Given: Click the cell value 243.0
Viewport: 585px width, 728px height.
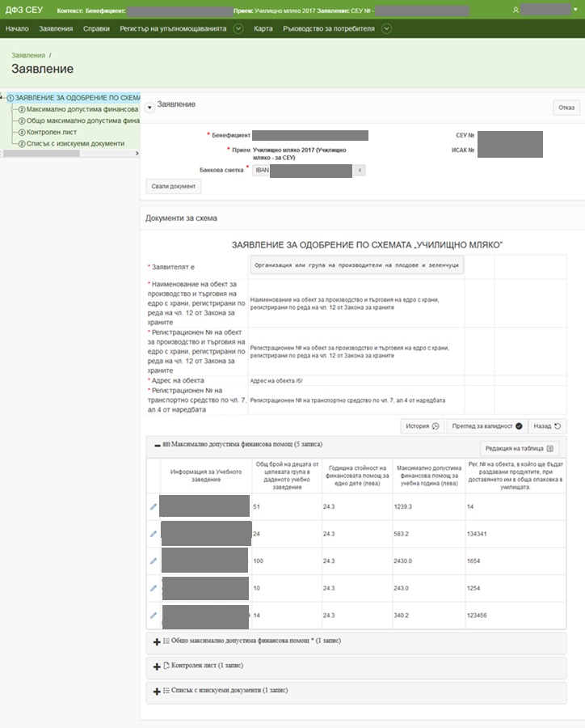Looking at the screenshot, I should (402, 588).
